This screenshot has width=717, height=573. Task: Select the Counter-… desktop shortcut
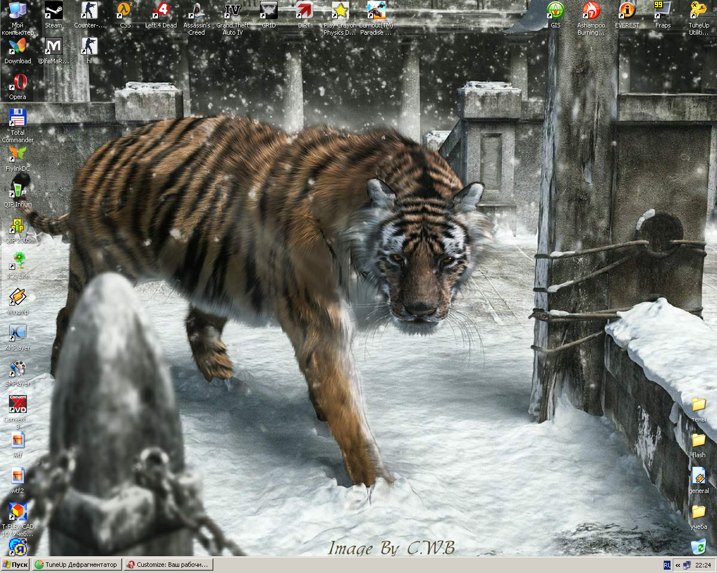[89, 15]
